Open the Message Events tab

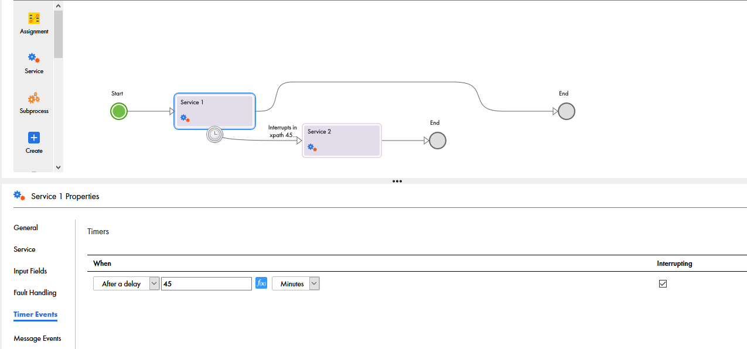pos(37,338)
